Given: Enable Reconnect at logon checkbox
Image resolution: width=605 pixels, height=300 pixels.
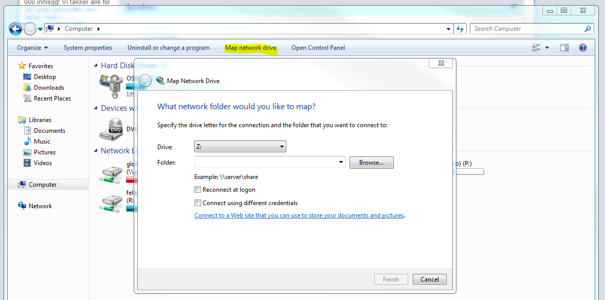Looking at the screenshot, I should 197,189.
